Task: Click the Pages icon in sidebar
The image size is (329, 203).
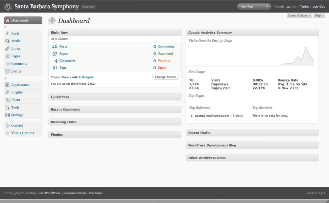Action: (x=8, y=56)
